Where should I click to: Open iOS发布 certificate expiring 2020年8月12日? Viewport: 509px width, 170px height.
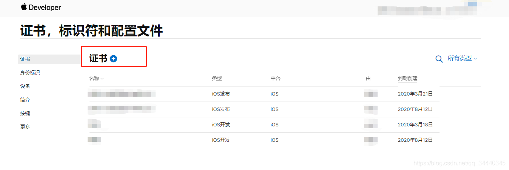[x=264, y=109]
